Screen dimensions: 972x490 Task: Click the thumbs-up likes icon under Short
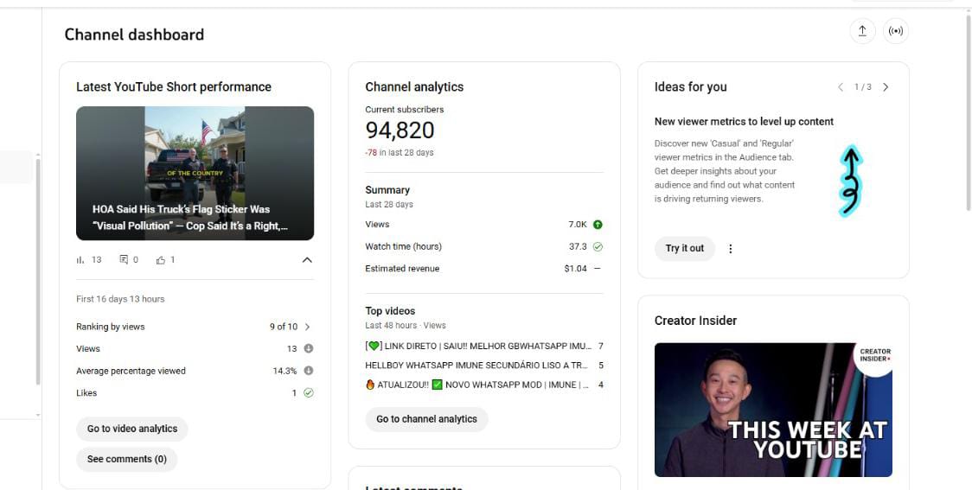(161, 259)
